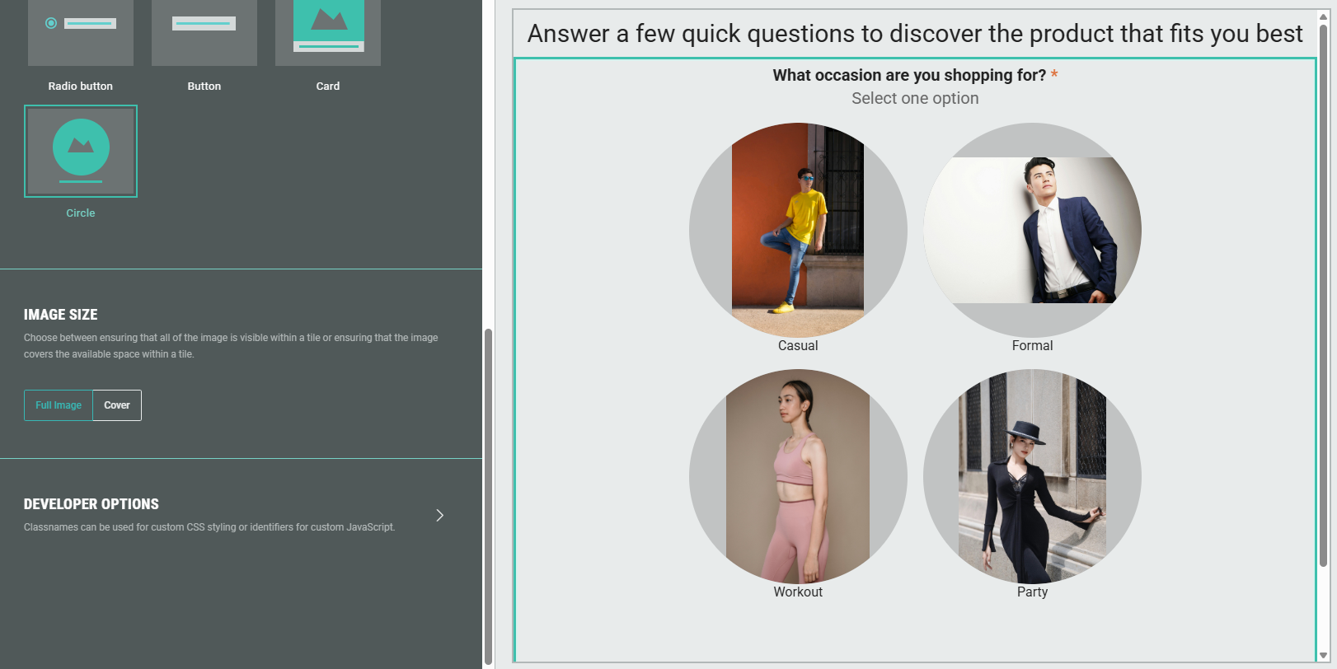Choose the Party occasion image
Viewport: 1337px width, 669px height.
click(x=1032, y=476)
